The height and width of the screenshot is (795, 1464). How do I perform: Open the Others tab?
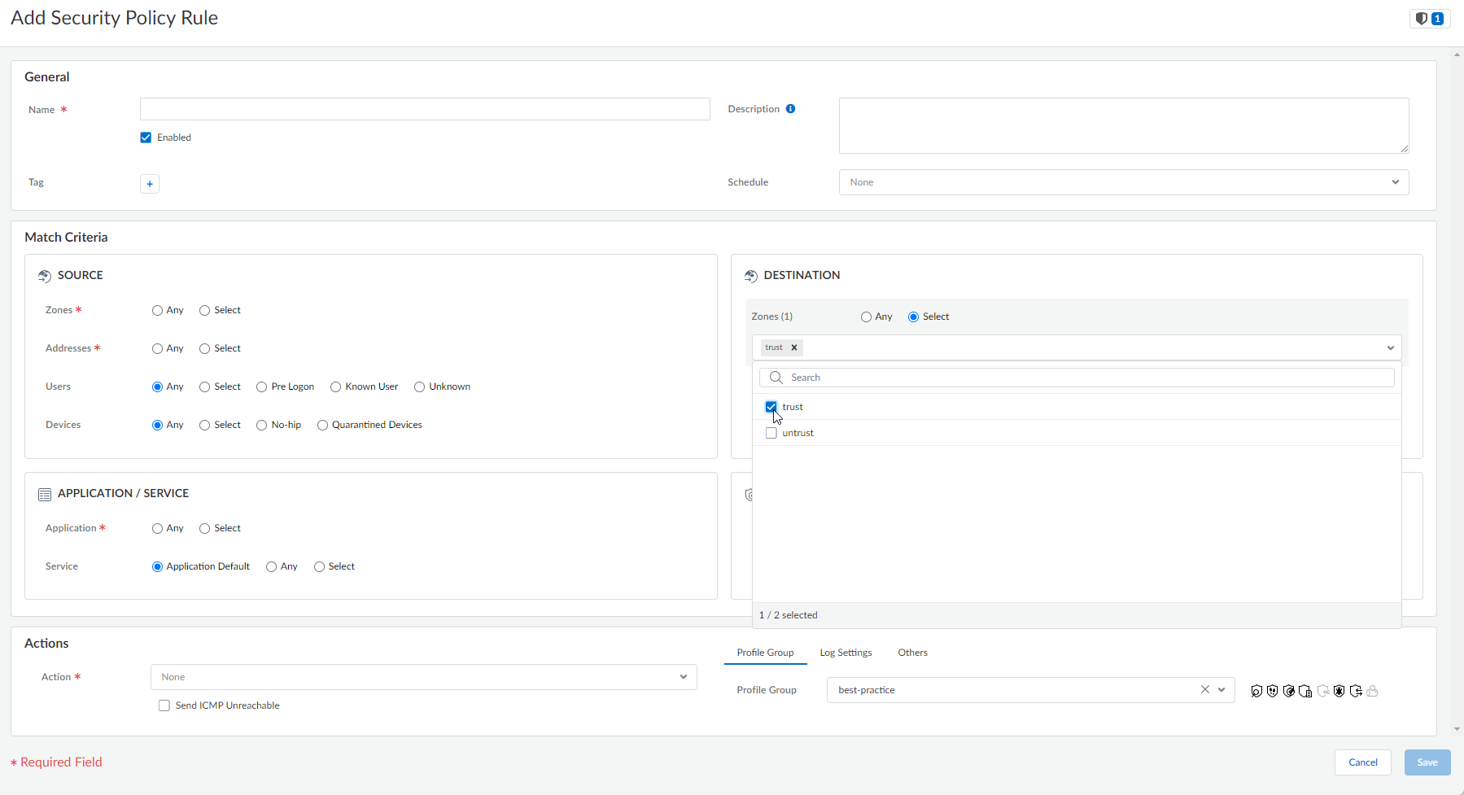912,653
